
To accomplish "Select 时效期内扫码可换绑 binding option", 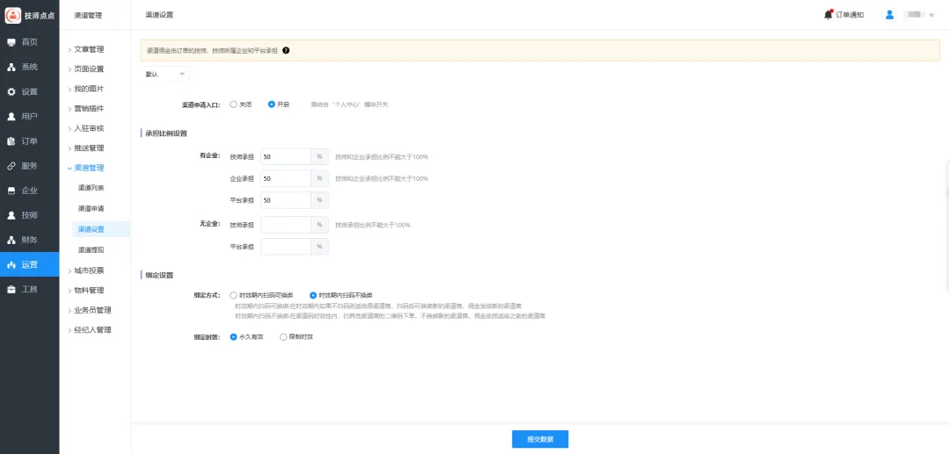I will [x=233, y=295].
